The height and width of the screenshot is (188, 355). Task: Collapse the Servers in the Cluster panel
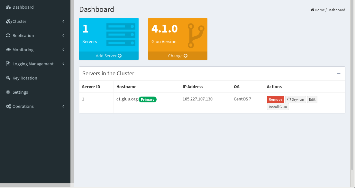[x=339, y=73]
